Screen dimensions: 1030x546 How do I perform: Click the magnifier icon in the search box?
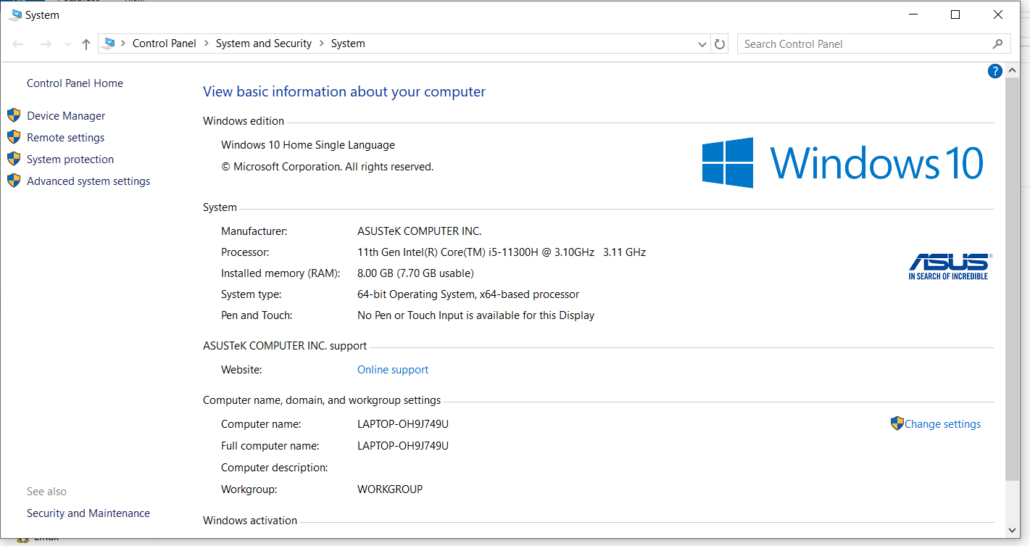[x=998, y=44]
